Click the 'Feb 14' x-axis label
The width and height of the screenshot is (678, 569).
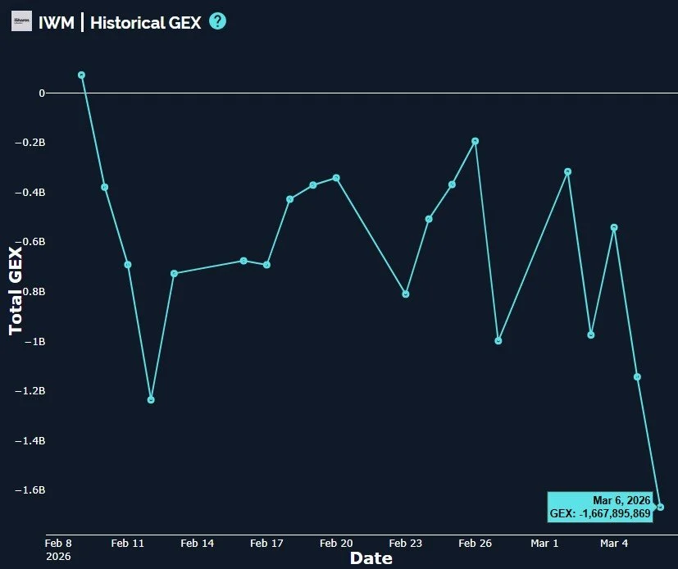point(198,544)
